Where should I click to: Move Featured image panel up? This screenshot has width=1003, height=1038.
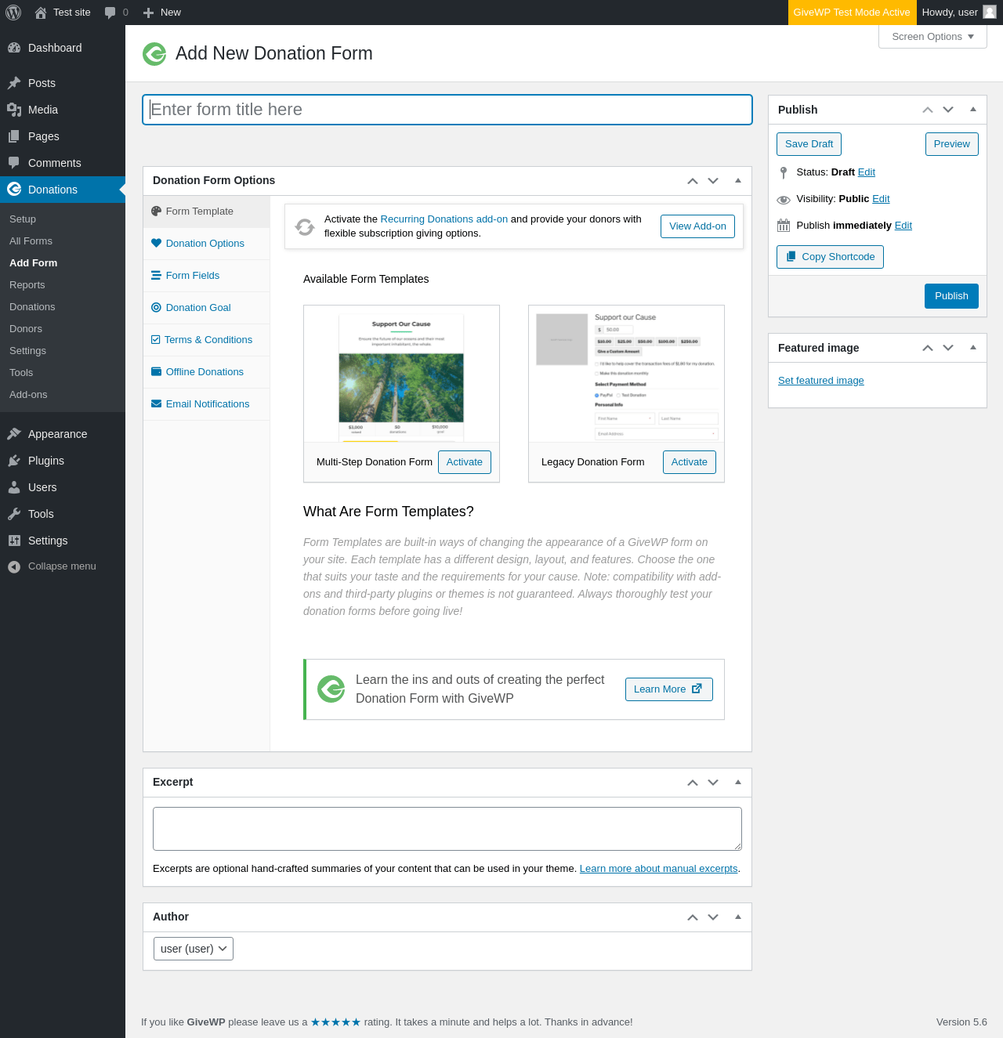coord(928,349)
